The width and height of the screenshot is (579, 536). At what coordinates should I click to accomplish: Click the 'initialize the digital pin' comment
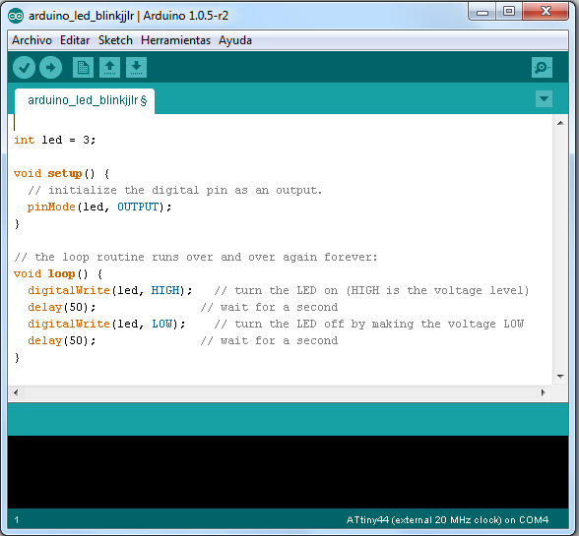[x=175, y=191]
